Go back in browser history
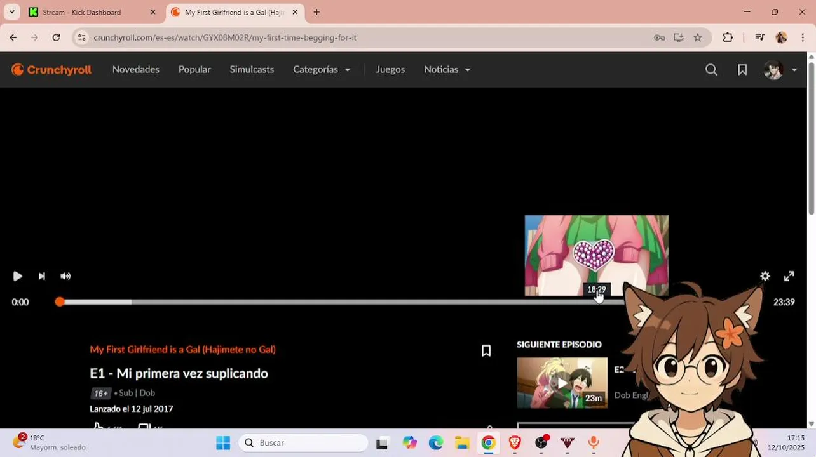The width and height of the screenshot is (816, 457). coord(13,37)
